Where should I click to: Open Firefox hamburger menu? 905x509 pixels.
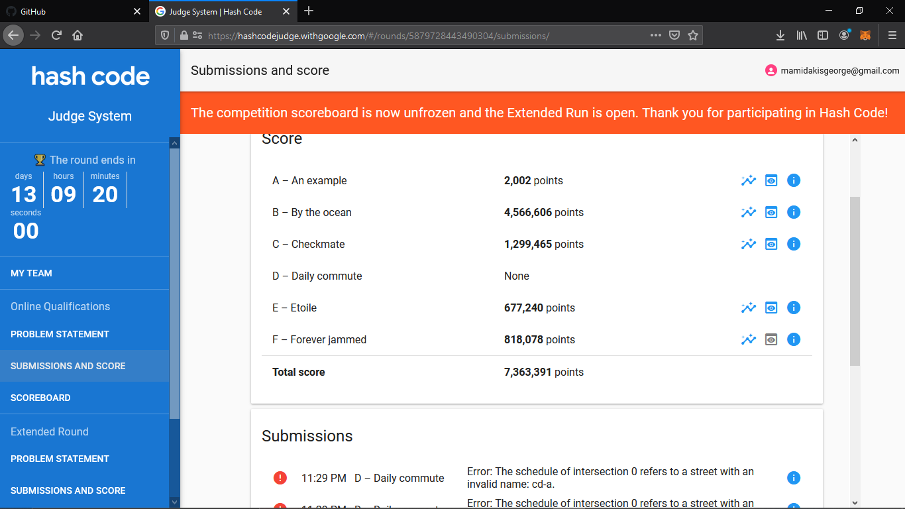[892, 36]
